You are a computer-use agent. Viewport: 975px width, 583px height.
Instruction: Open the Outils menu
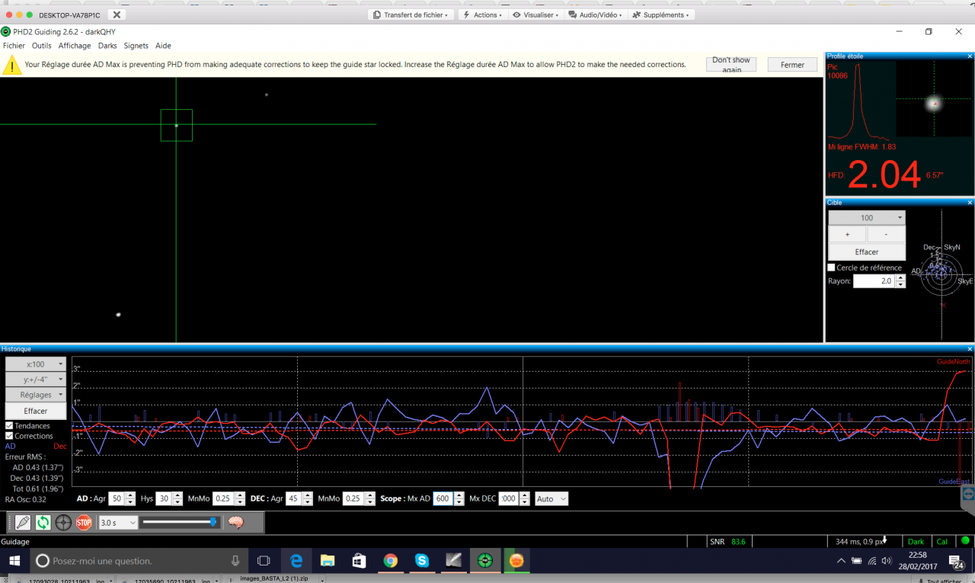pos(42,46)
